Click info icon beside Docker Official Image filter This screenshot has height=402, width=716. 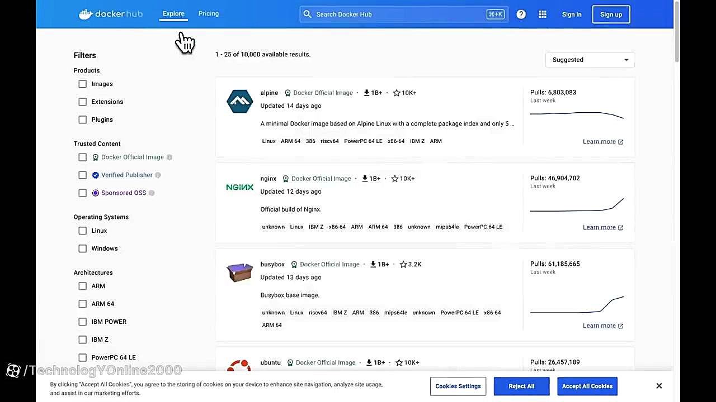(x=169, y=157)
